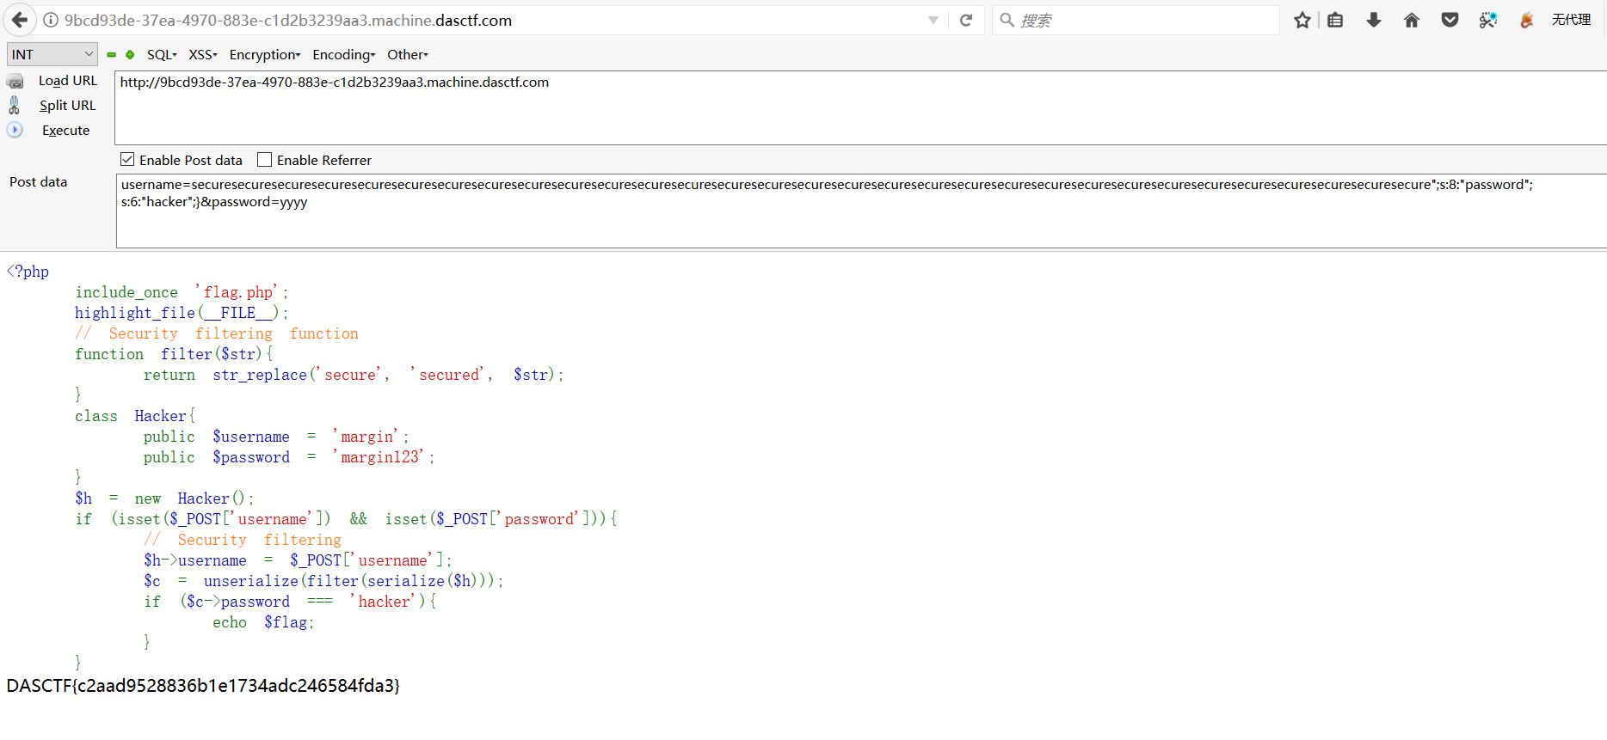1607x740 pixels.
Task: Open the Encryption menu
Action: [265, 54]
